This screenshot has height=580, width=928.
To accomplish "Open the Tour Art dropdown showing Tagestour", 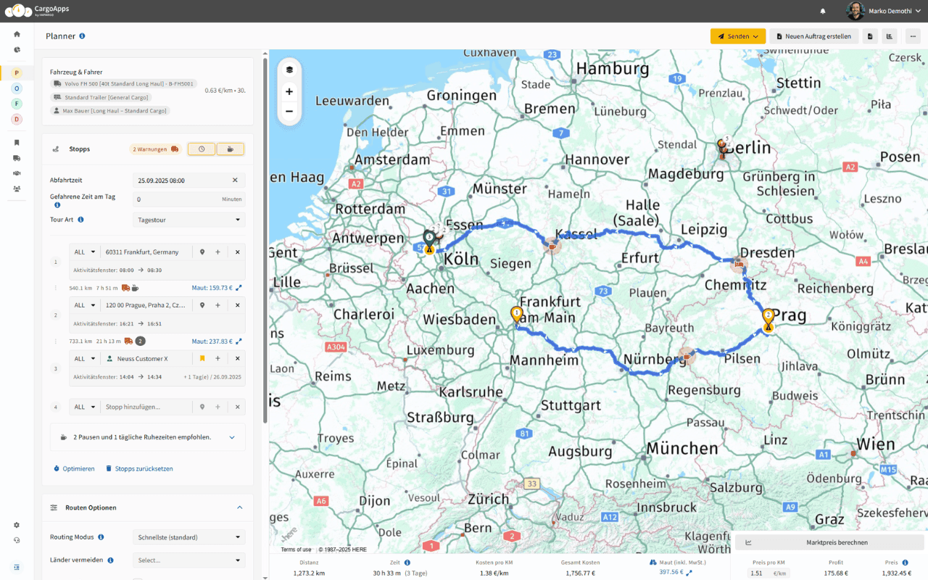I will pos(188,219).
